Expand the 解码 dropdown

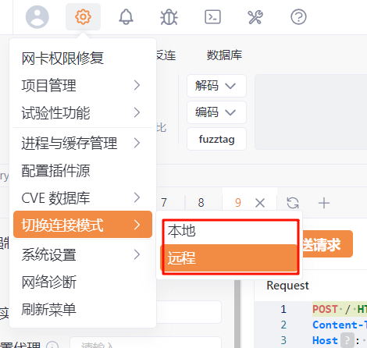[216, 86]
